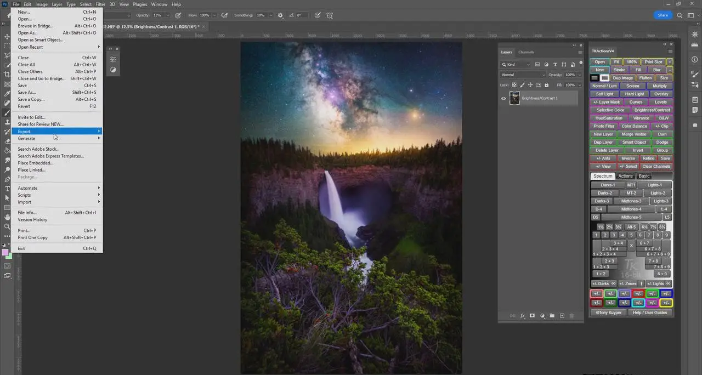Add layer mask from Layers panel footer
The width and height of the screenshot is (702, 375).
tap(532, 316)
